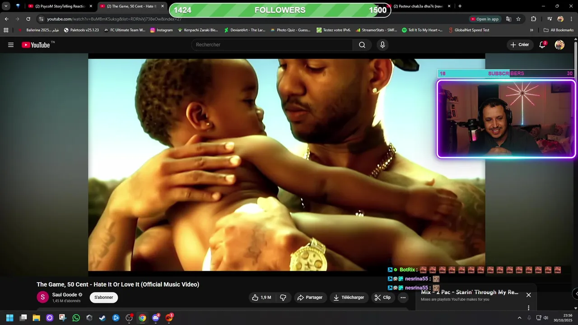
Task: Click the youtube.com address bar URL
Action: pyautogui.click(x=114, y=19)
